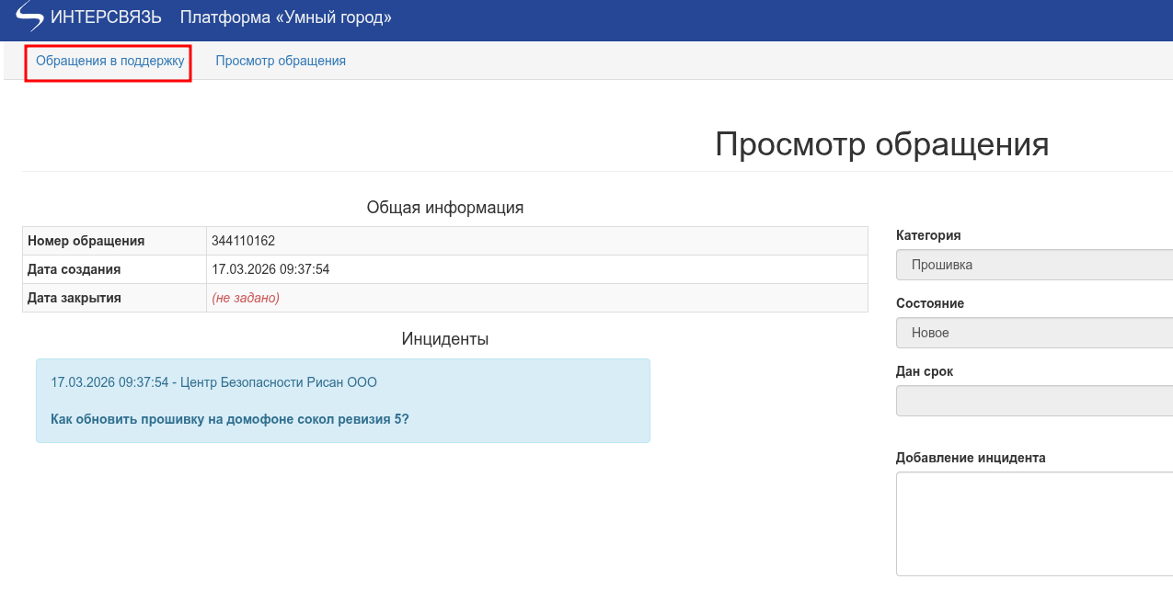Click the Платформа «Умный город» title

(x=285, y=17)
